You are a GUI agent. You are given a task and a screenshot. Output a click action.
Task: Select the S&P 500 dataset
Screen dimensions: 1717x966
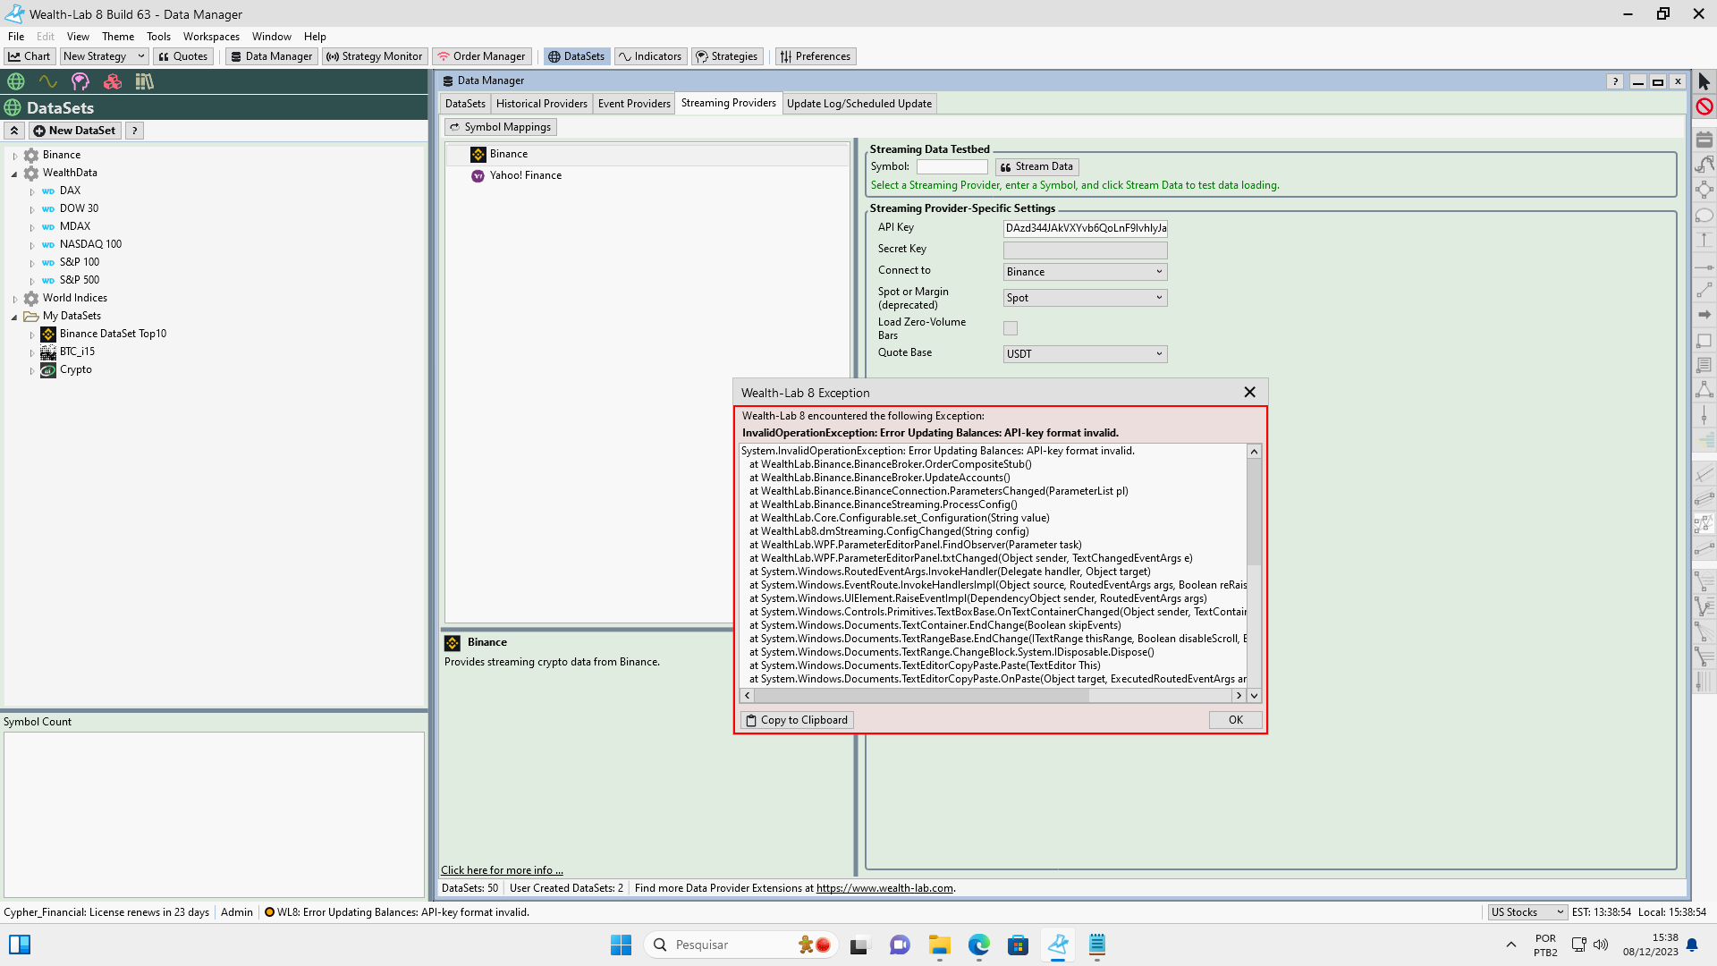(x=80, y=280)
